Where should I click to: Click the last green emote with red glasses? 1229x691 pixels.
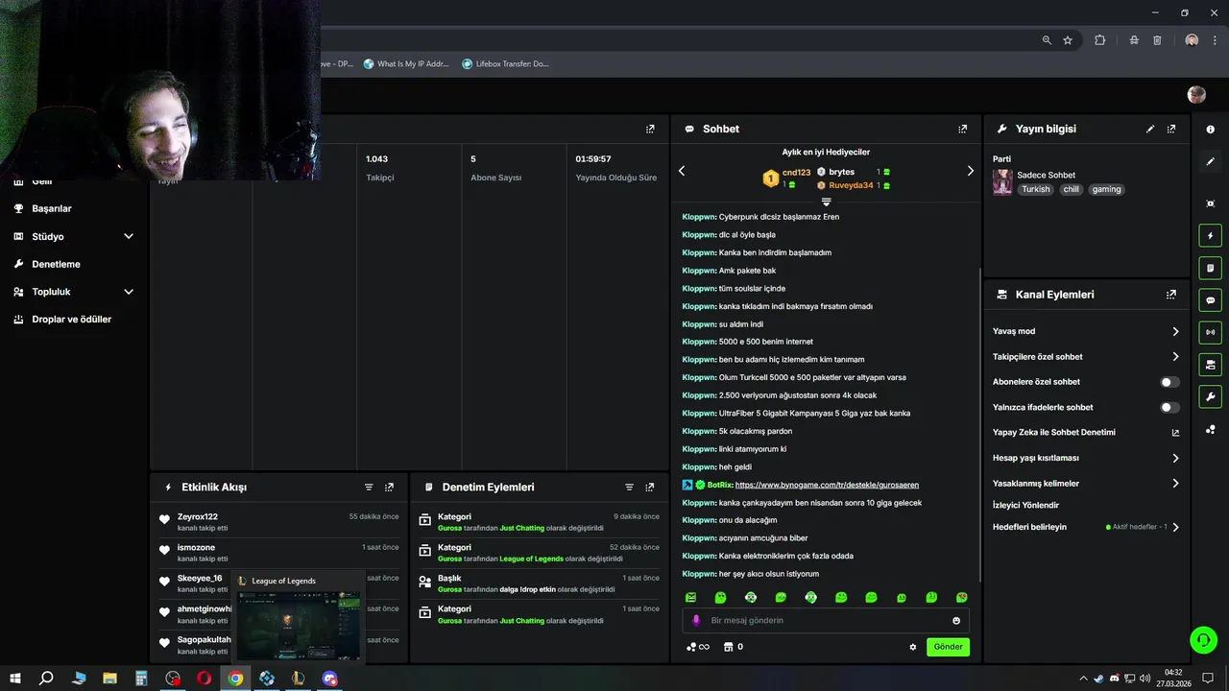point(962,597)
